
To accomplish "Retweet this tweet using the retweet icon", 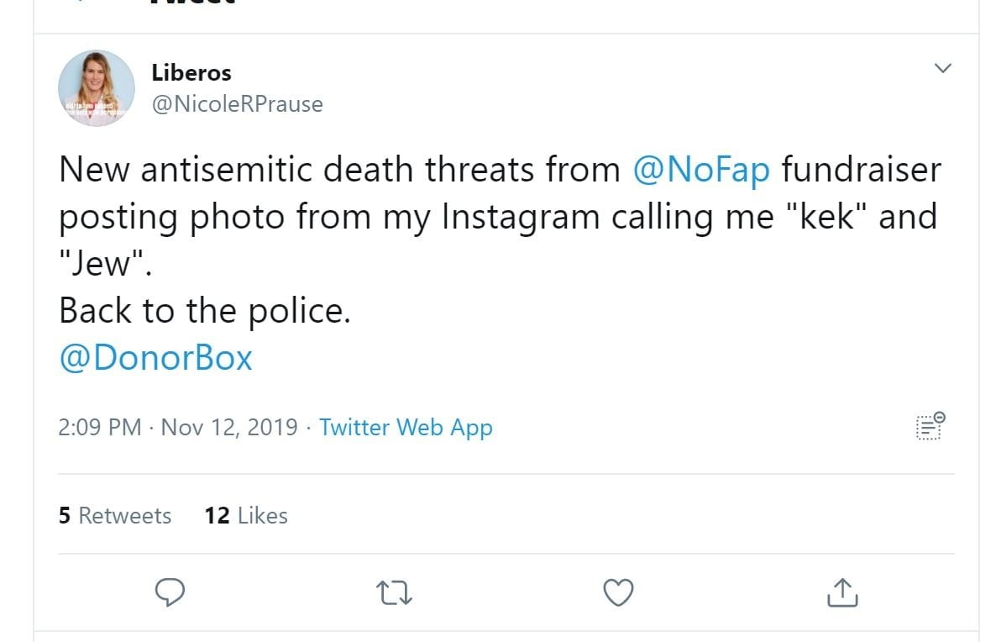I will [394, 593].
